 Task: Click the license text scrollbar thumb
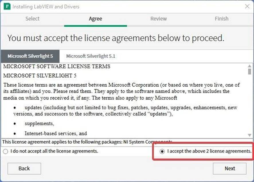point(249,72)
